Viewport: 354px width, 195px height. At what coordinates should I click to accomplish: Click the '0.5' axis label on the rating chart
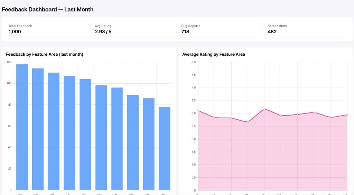point(194,178)
